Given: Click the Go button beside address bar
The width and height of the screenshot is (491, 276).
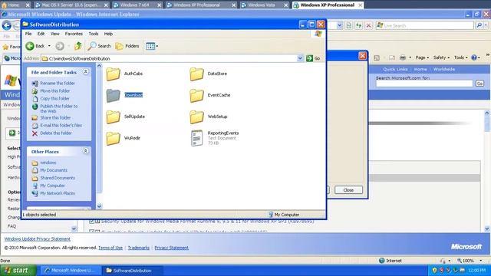Looking at the screenshot, I should pos(314,58).
